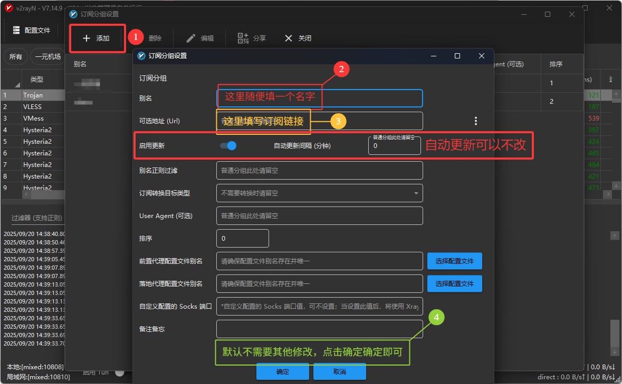Image resolution: width=622 pixels, height=384 pixels.
Task: Maximize the 订阅分组设置 dialog
Action: coord(457,56)
